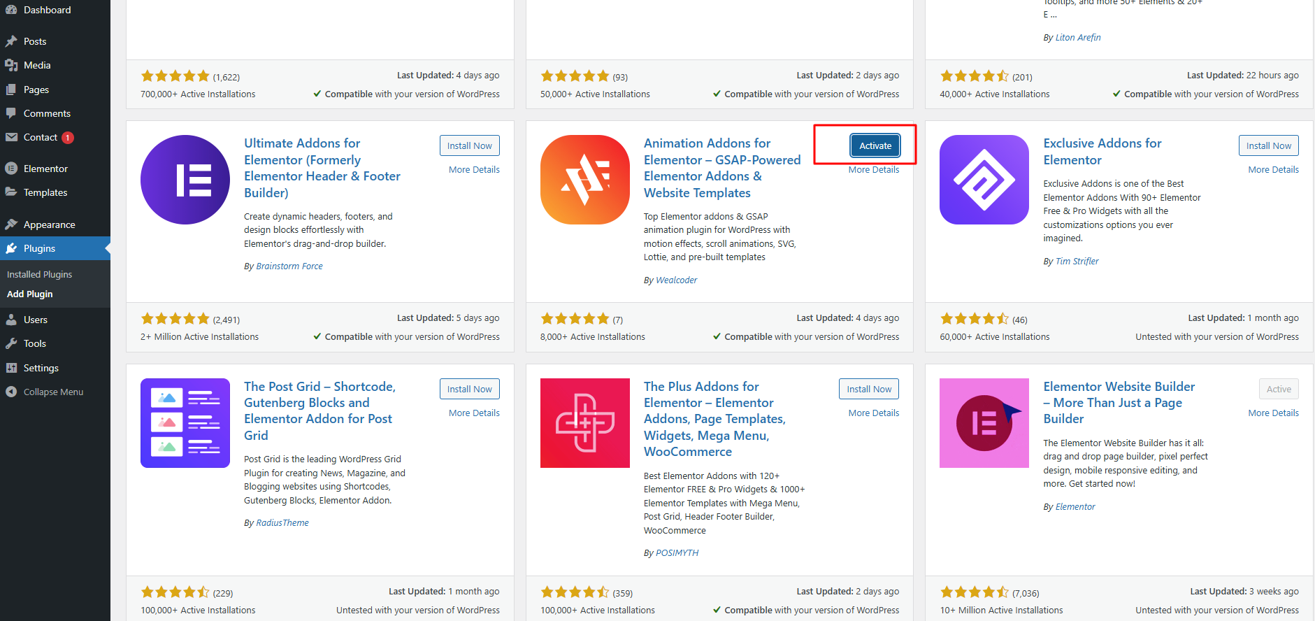
Task: Click the Settings icon in the sidebar
Action: (11, 368)
